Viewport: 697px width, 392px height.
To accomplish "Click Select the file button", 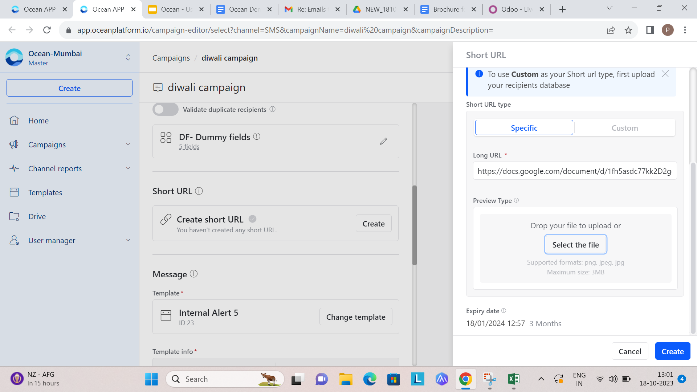I will 575,244.
